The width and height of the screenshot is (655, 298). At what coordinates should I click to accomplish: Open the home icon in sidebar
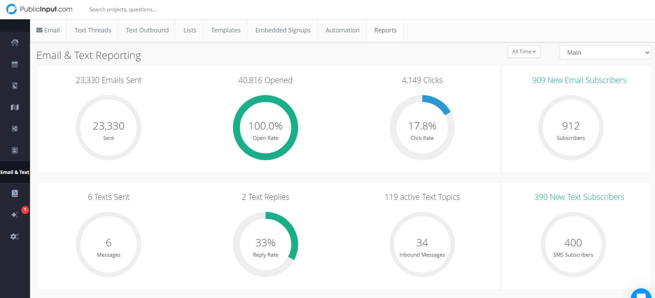click(x=14, y=43)
